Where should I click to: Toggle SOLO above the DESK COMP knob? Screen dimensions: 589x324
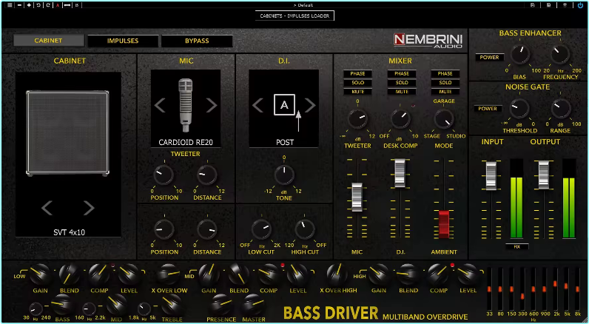click(x=402, y=83)
